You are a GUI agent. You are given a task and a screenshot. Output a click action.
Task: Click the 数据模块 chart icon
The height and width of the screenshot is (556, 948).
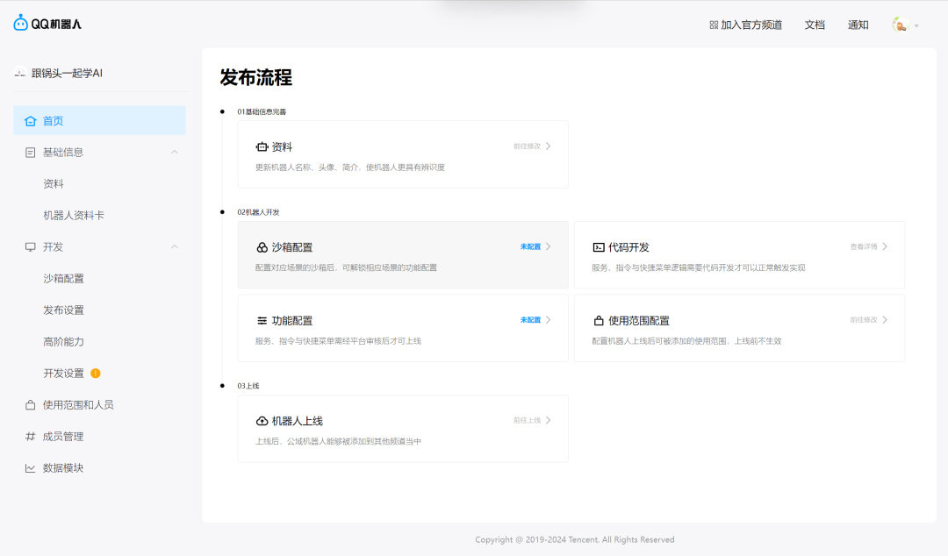[x=29, y=467]
